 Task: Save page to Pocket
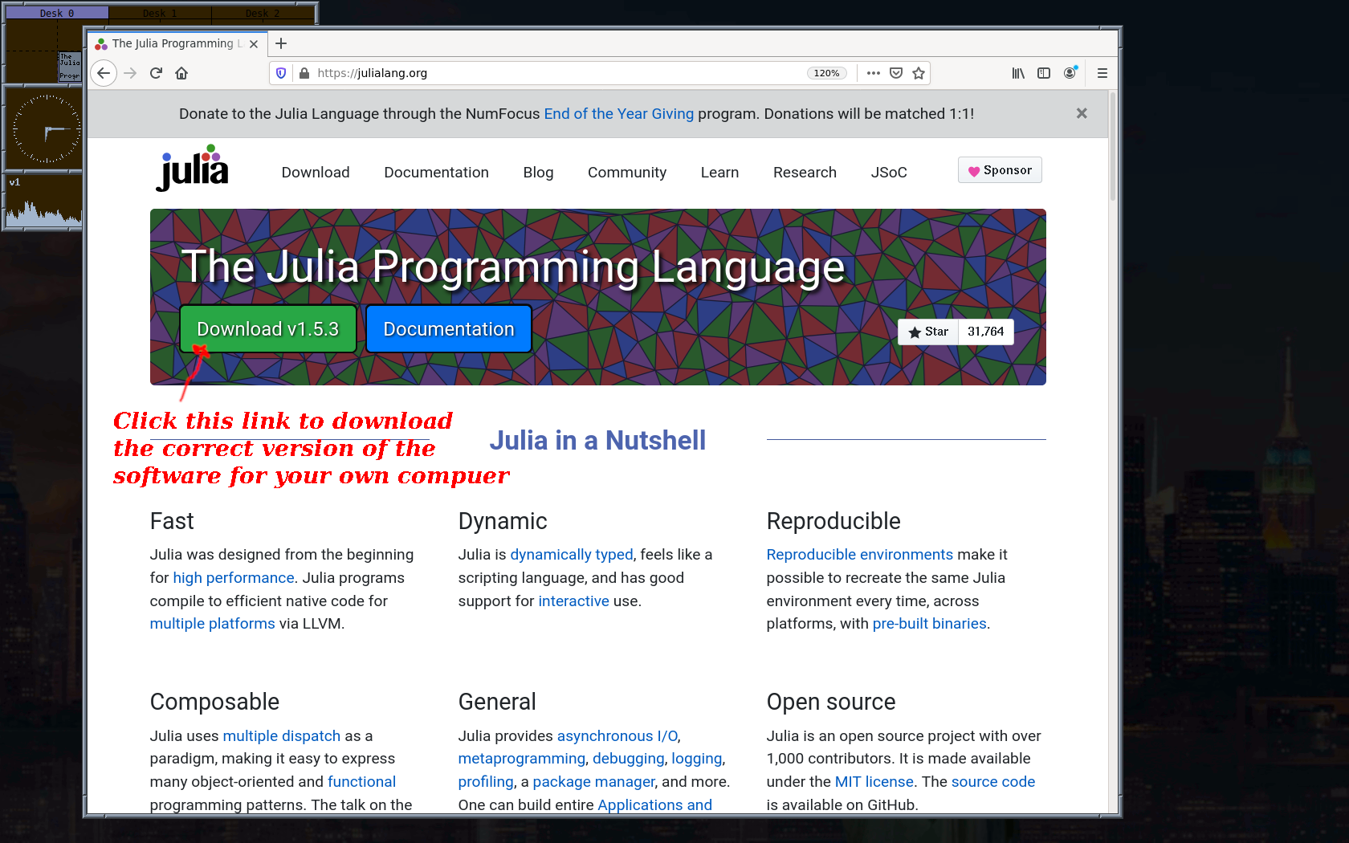click(x=896, y=73)
